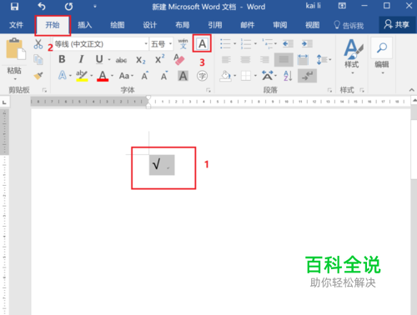This screenshot has width=417, height=315.
Task: Cut selection with the scissors icon
Action: click(x=38, y=44)
